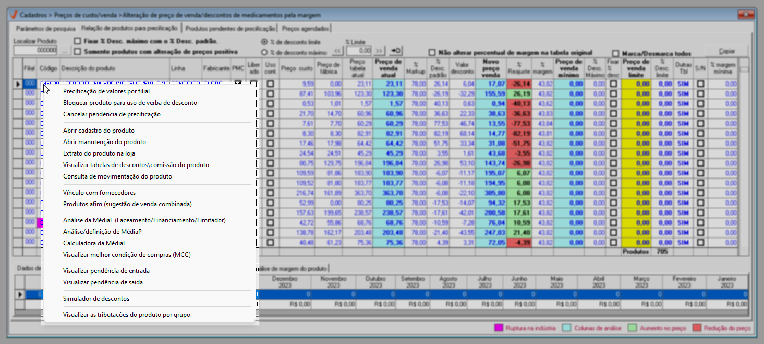
Task: Focus the 'Localizar Produto' input field
Action: (35, 51)
